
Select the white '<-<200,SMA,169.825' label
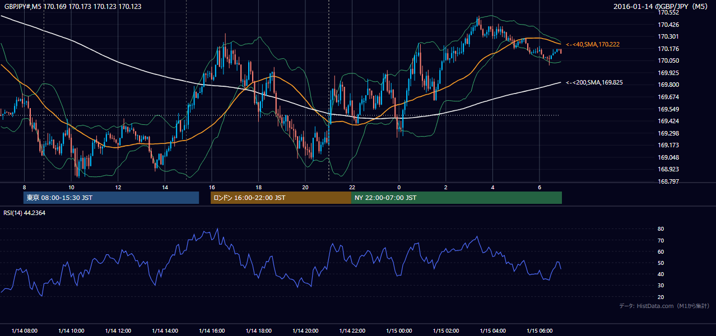594,82
